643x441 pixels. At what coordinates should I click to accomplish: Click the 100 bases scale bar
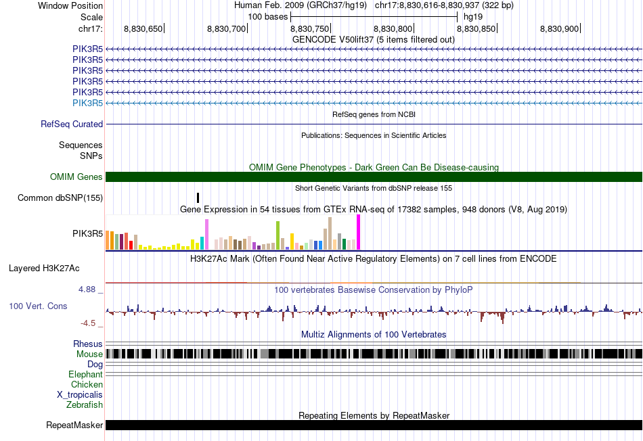click(374, 17)
